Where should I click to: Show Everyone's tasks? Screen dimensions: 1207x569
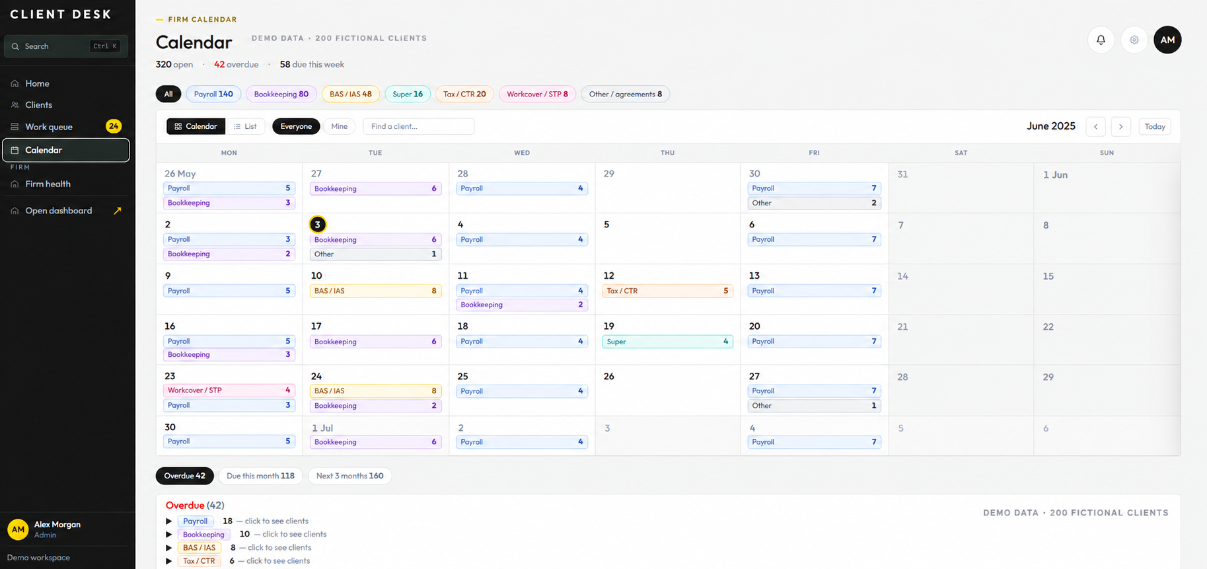[x=296, y=126]
